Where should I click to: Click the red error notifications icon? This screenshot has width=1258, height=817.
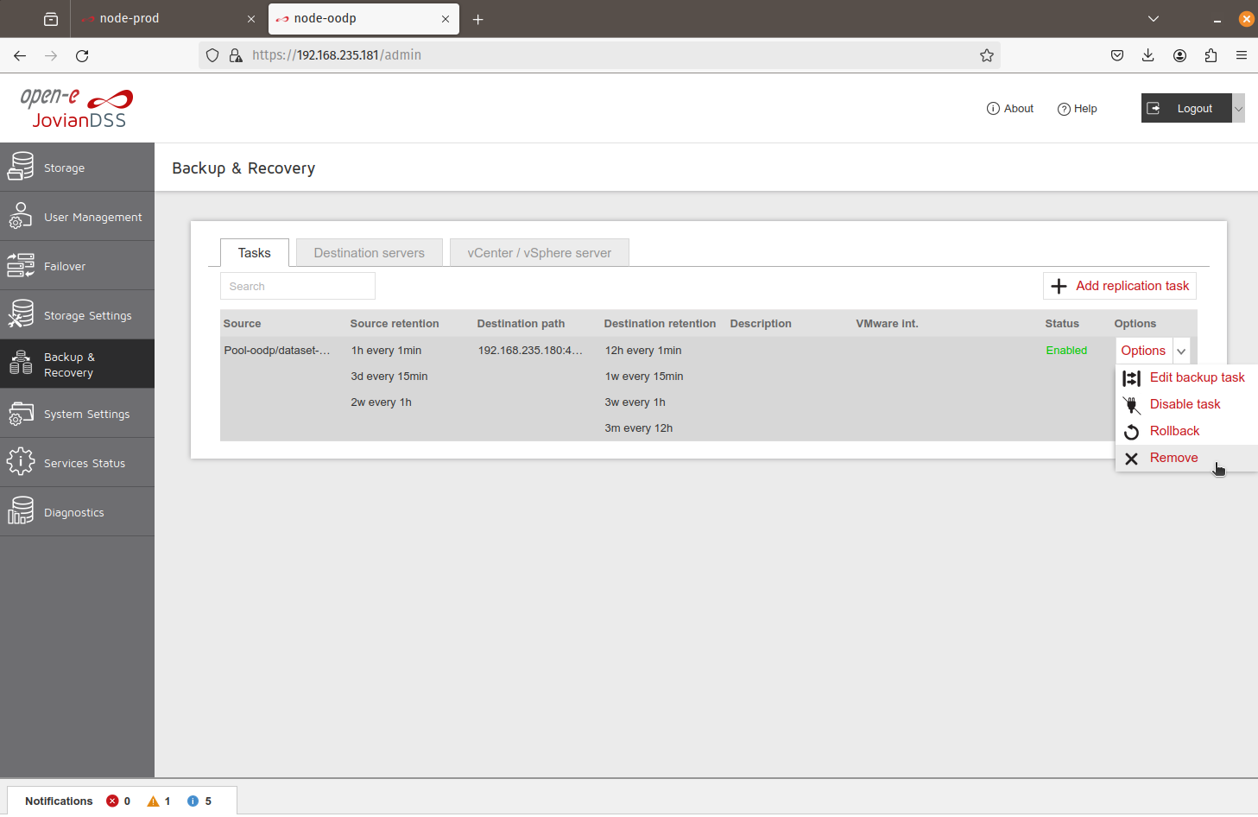click(112, 801)
